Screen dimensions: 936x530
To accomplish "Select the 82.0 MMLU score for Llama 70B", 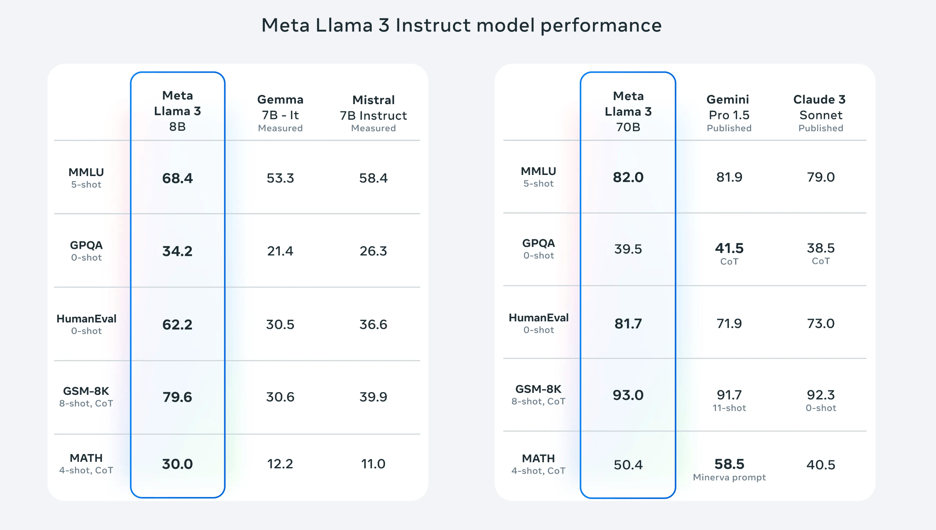I will (628, 177).
